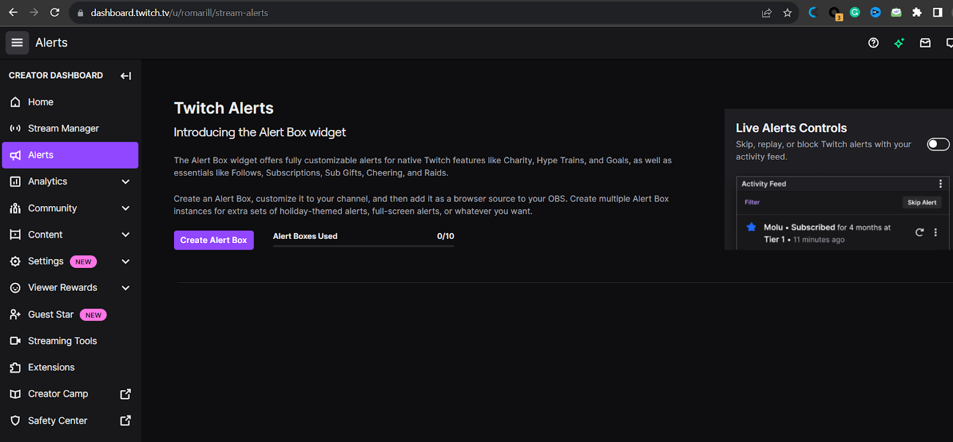
Task: Collapse the Creator Dashboard sidebar
Action: pyautogui.click(x=126, y=76)
